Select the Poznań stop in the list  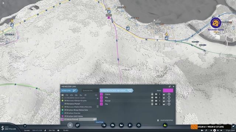pyautogui.click(x=107, y=101)
